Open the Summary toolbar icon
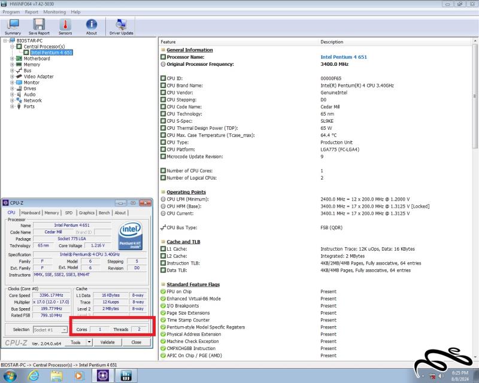 13,27
